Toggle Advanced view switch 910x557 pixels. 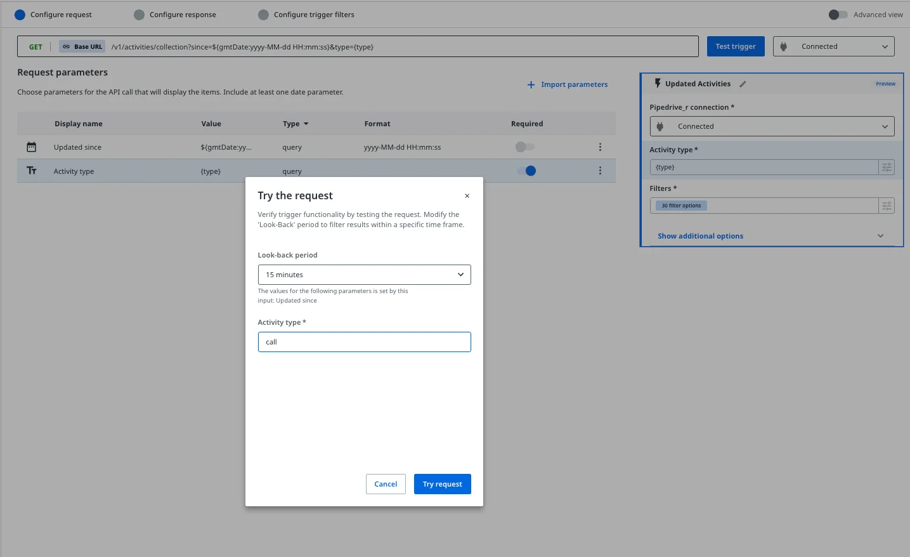click(x=838, y=15)
